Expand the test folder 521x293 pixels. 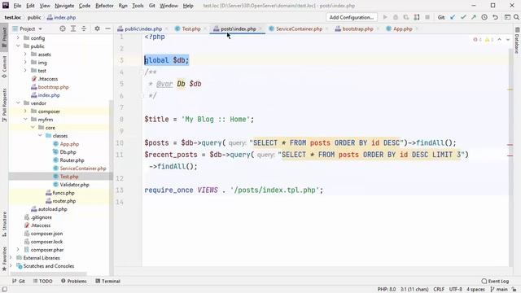tap(25, 71)
